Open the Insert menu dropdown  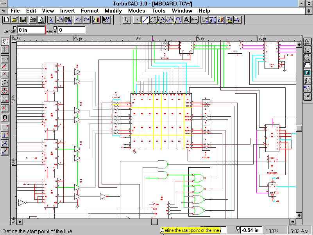67,11
